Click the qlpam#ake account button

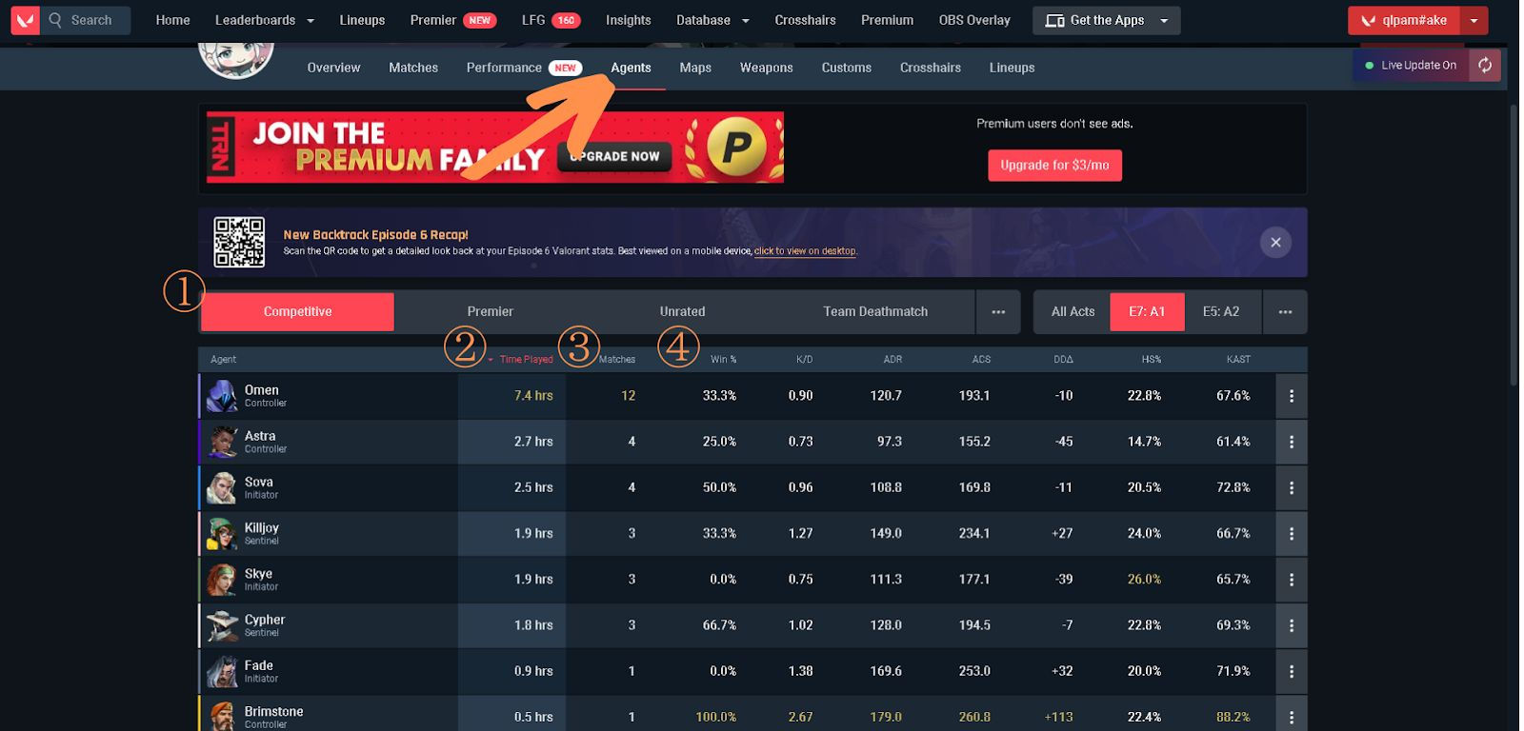(1404, 20)
